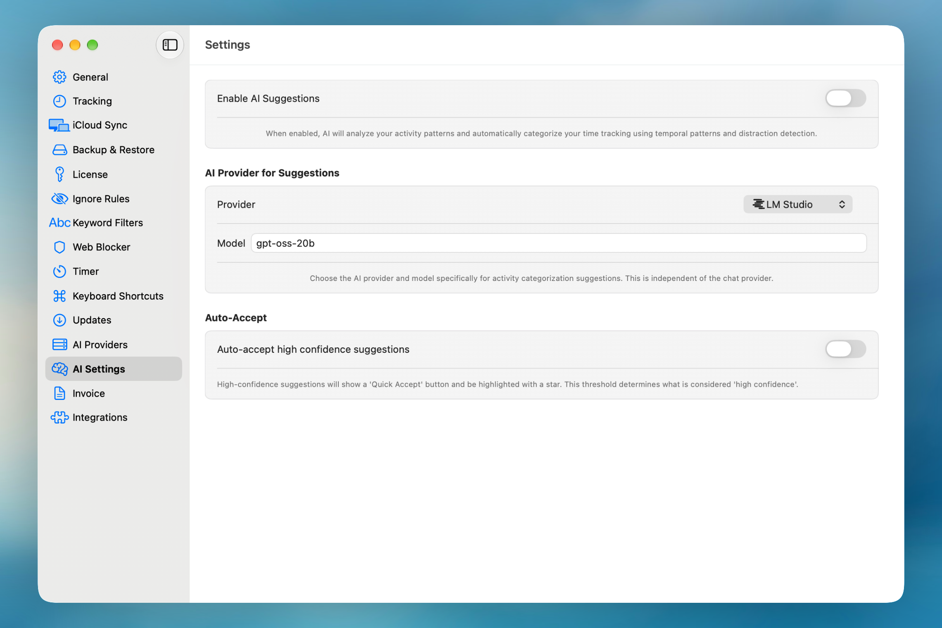Click the Backup & Restore drive icon
The width and height of the screenshot is (942, 628).
coord(59,150)
